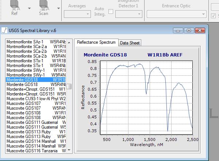Viewport: 219px width, 161px height.
Task: Select Muscovite GDS108 W5R4N entry
Action: point(36,118)
